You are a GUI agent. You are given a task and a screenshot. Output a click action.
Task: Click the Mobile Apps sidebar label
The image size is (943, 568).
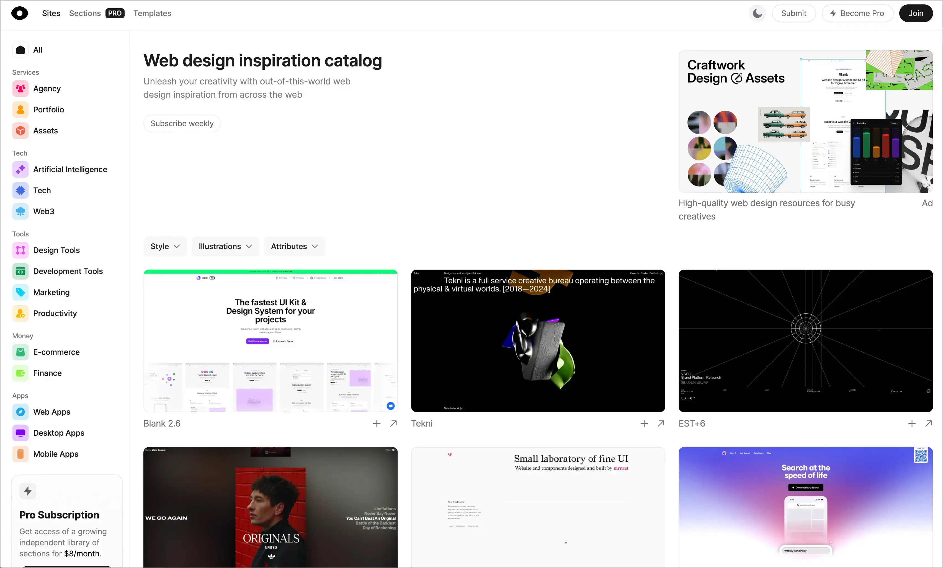pos(56,454)
